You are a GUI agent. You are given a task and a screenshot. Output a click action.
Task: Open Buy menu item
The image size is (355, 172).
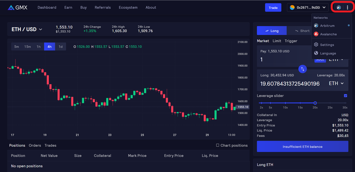click(83, 8)
